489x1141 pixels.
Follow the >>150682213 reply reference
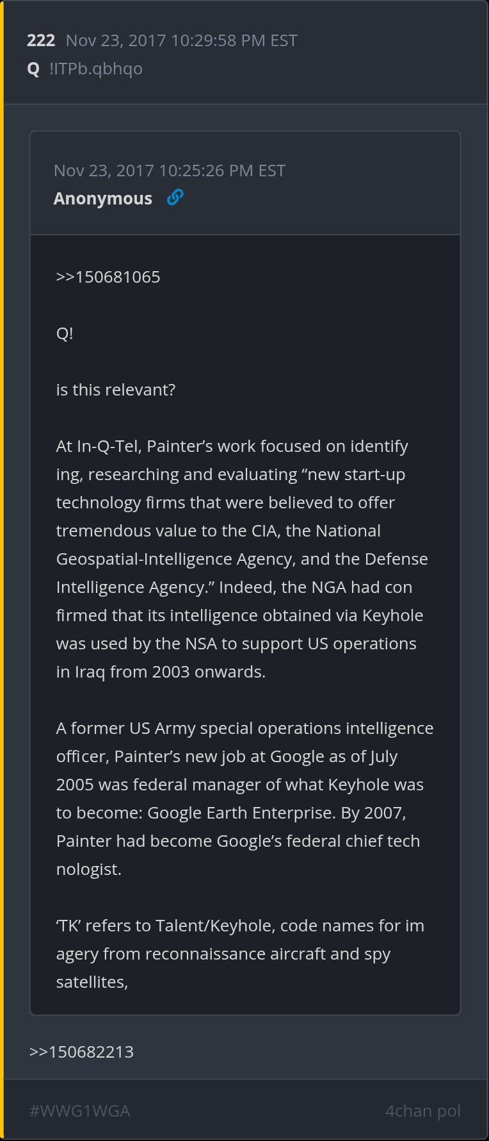click(81, 1052)
